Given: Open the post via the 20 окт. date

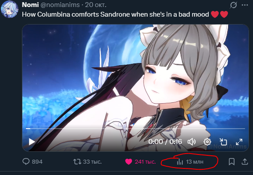Looking at the screenshot, I should (x=96, y=5).
